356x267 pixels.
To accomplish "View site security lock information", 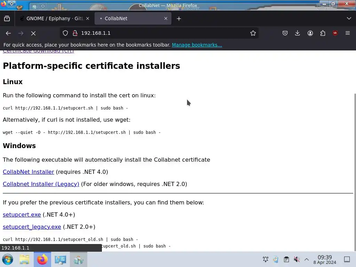I will click(x=75, y=33).
